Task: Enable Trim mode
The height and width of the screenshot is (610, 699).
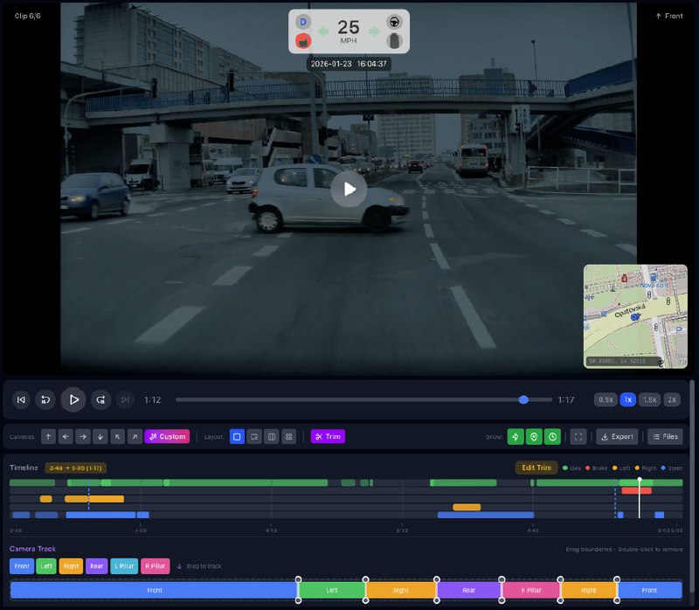Action: point(328,437)
